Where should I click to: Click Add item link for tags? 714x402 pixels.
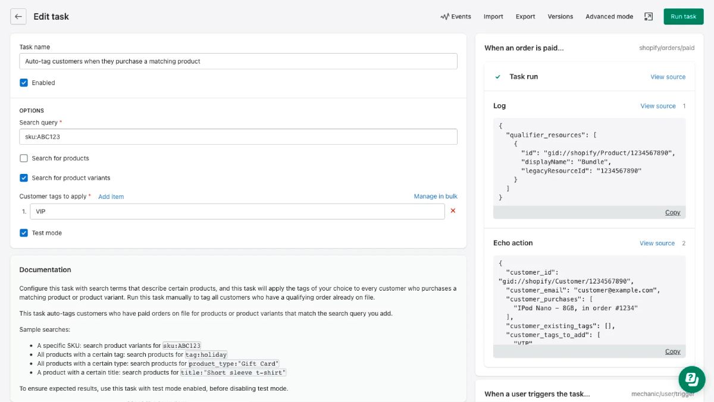pos(111,197)
